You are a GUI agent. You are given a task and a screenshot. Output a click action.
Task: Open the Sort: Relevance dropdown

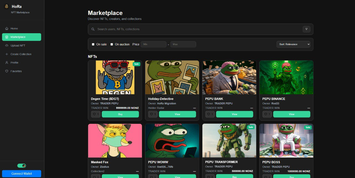(x=293, y=44)
